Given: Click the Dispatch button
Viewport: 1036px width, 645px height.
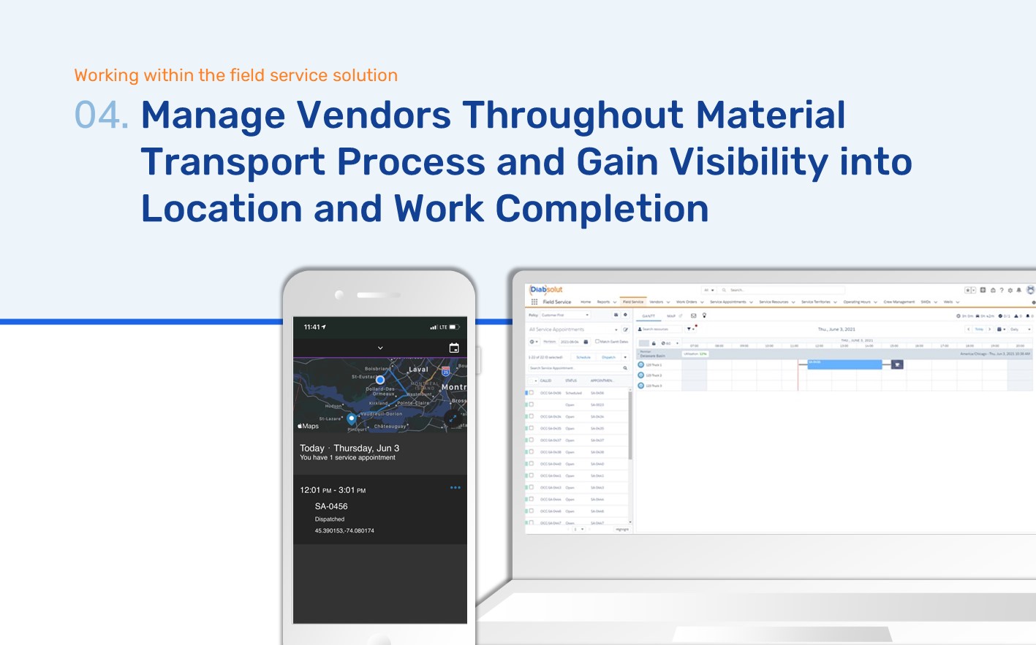Looking at the screenshot, I should 608,357.
